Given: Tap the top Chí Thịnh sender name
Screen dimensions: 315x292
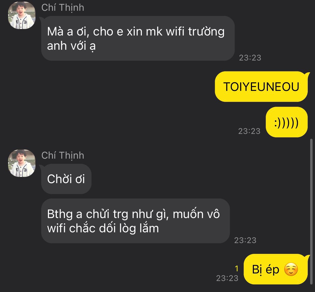Looking at the screenshot, I should [x=63, y=8].
